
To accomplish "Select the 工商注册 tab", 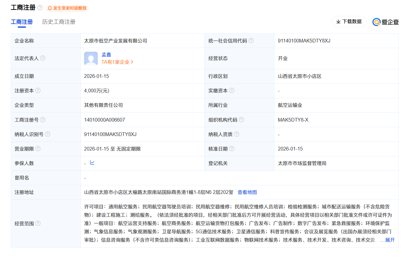I will 22,22.
